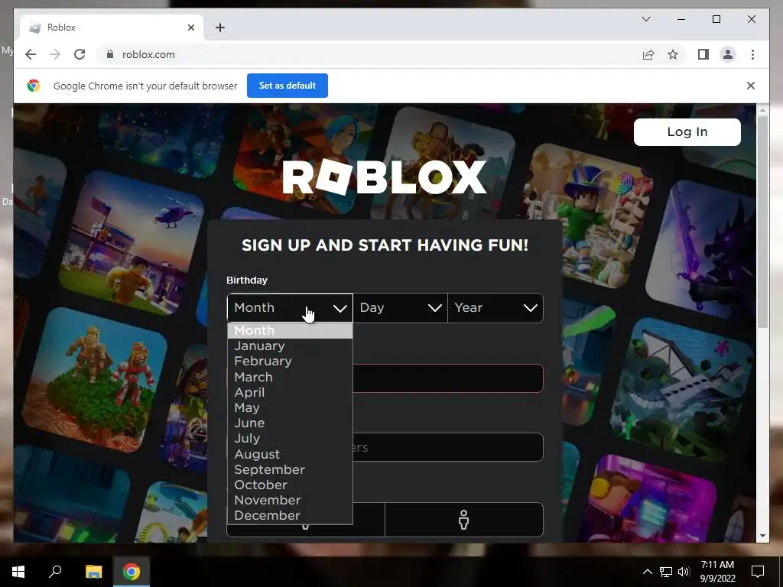Select October from the month list
Screen dimensions: 783x587
point(290,485)
